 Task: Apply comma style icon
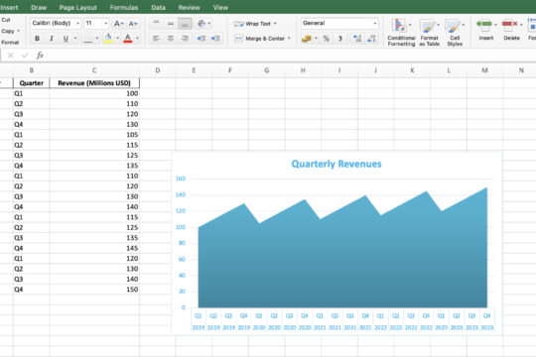(340, 39)
